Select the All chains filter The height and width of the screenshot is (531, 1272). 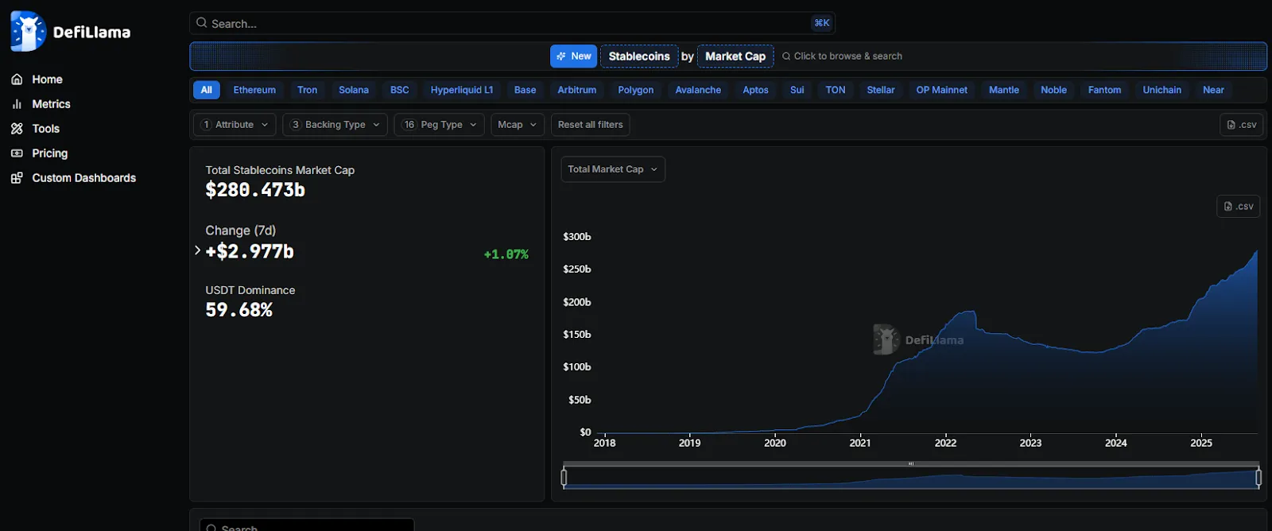click(x=206, y=90)
